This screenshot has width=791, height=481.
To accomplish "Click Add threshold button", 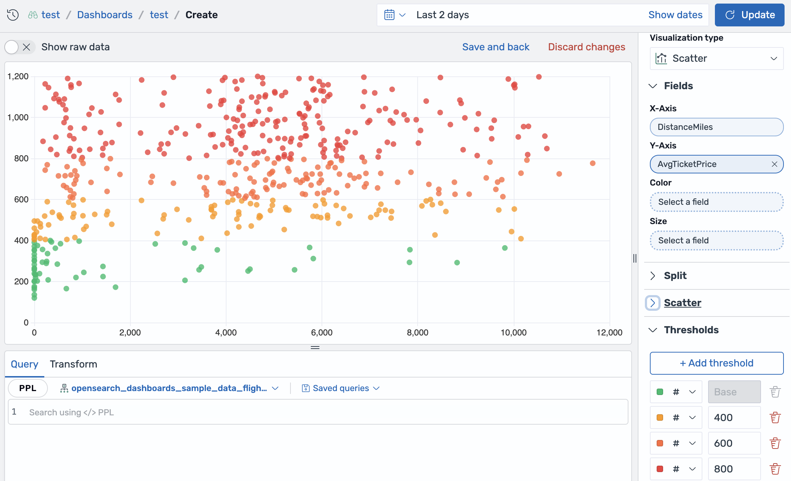I will pyautogui.click(x=717, y=363).
